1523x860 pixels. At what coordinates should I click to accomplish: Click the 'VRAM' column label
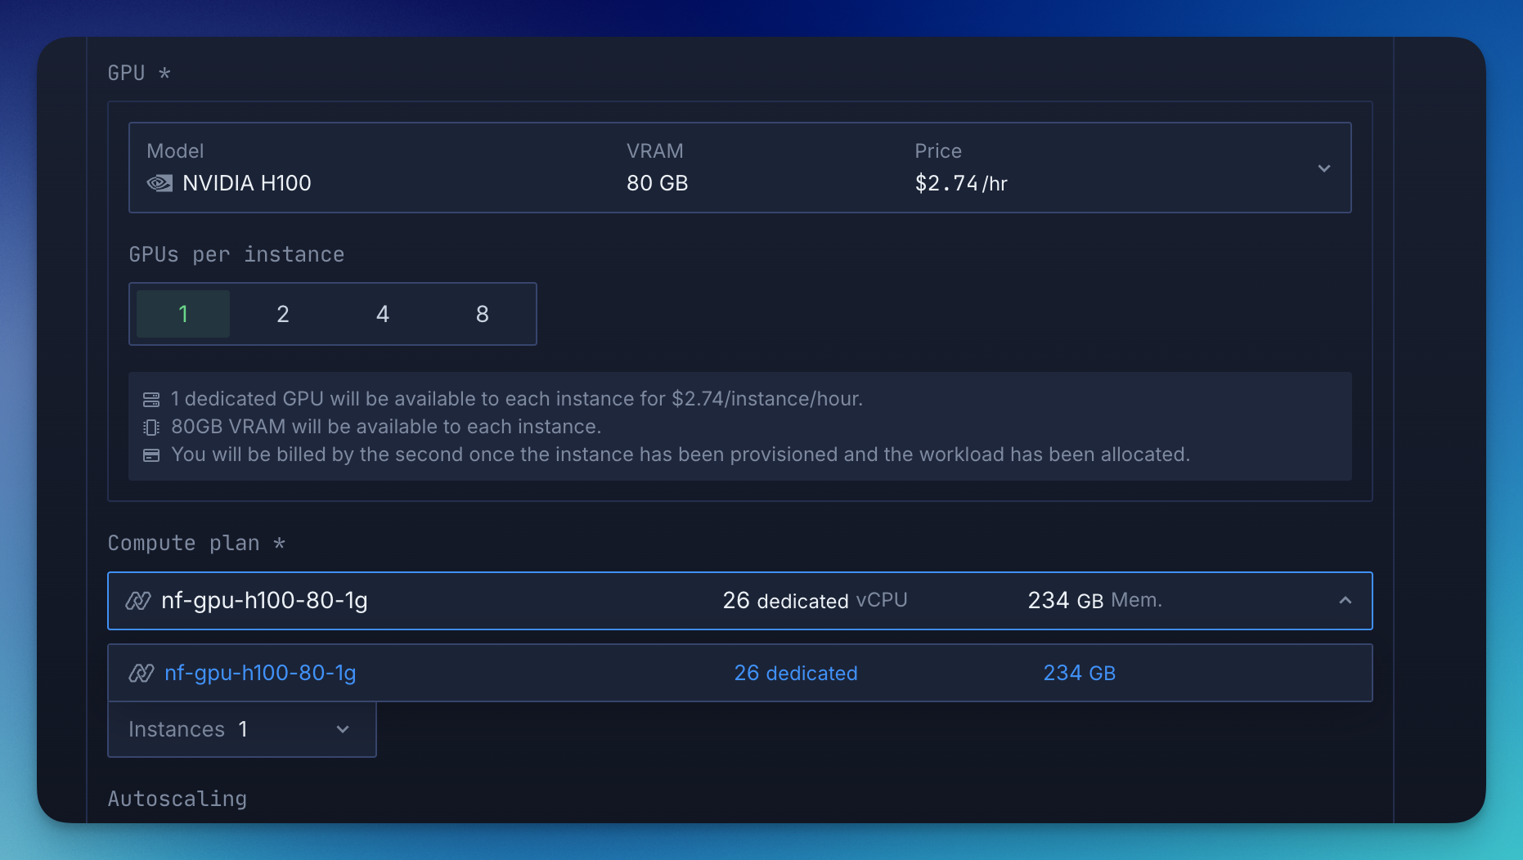(655, 151)
